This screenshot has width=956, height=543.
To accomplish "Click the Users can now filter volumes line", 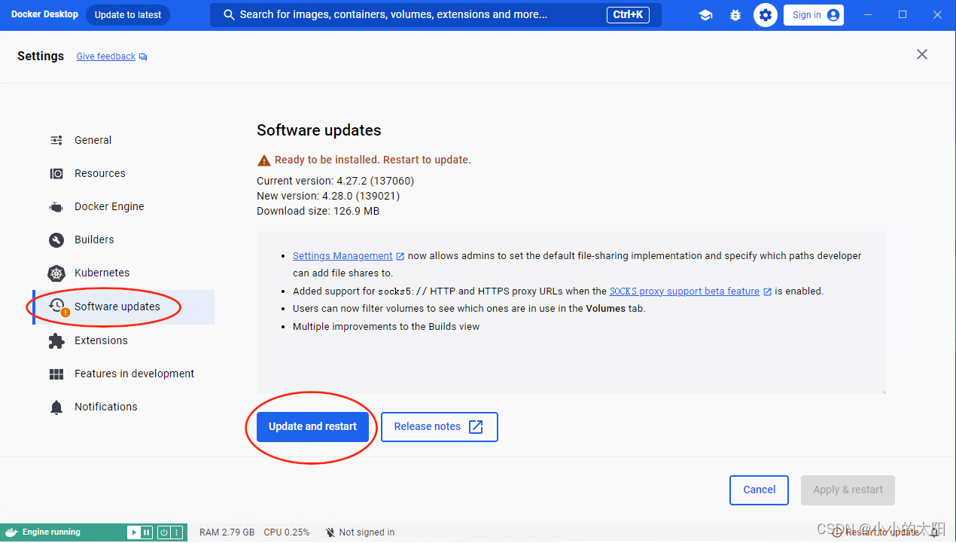I will (469, 309).
